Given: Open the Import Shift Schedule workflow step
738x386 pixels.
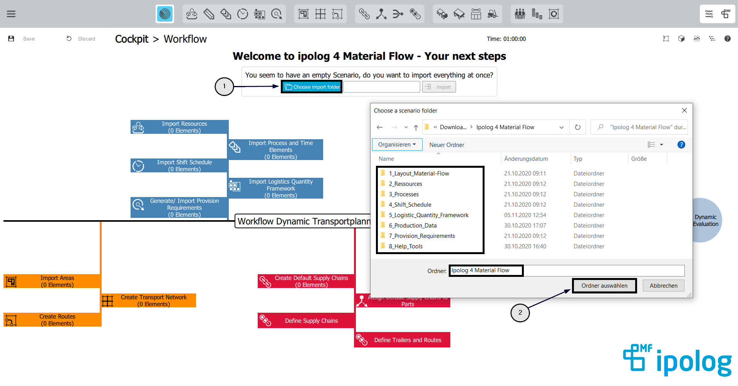Looking at the screenshot, I should [179, 165].
